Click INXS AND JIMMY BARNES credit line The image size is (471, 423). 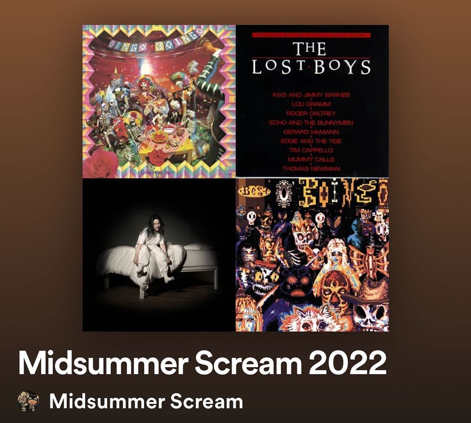tap(311, 95)
